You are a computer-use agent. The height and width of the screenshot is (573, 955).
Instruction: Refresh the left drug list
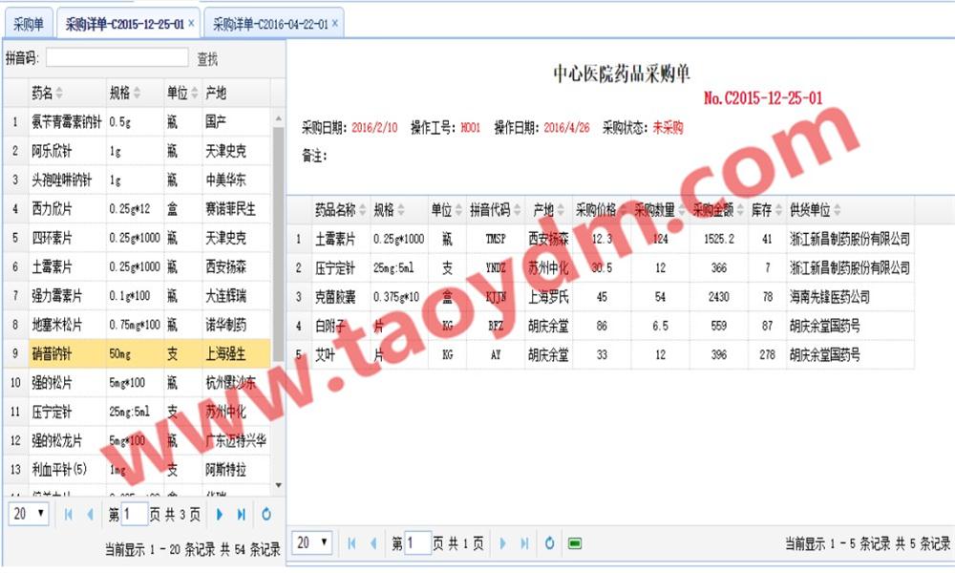tap(266, 514)
